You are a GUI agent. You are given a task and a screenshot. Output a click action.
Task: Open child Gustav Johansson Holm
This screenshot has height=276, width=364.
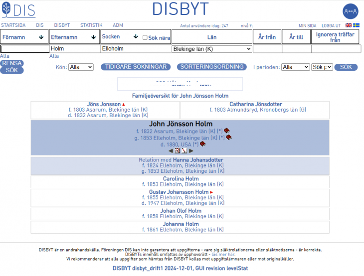click(179, 192)
